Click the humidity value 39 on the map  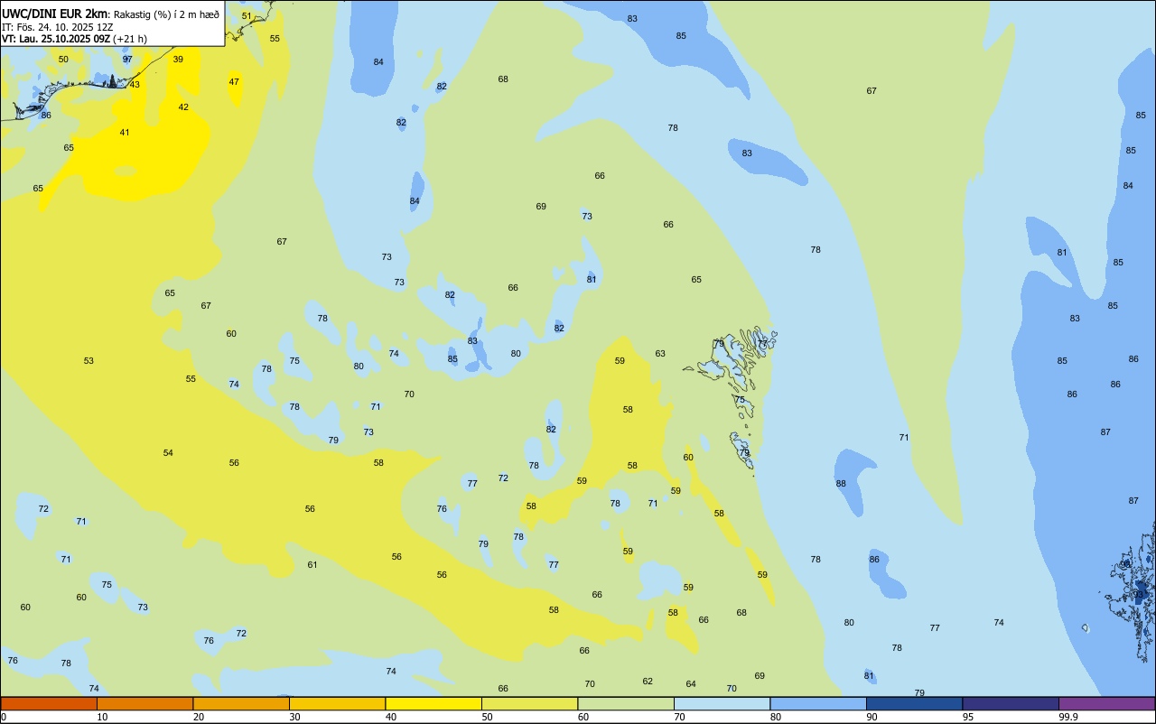(178, 60)
